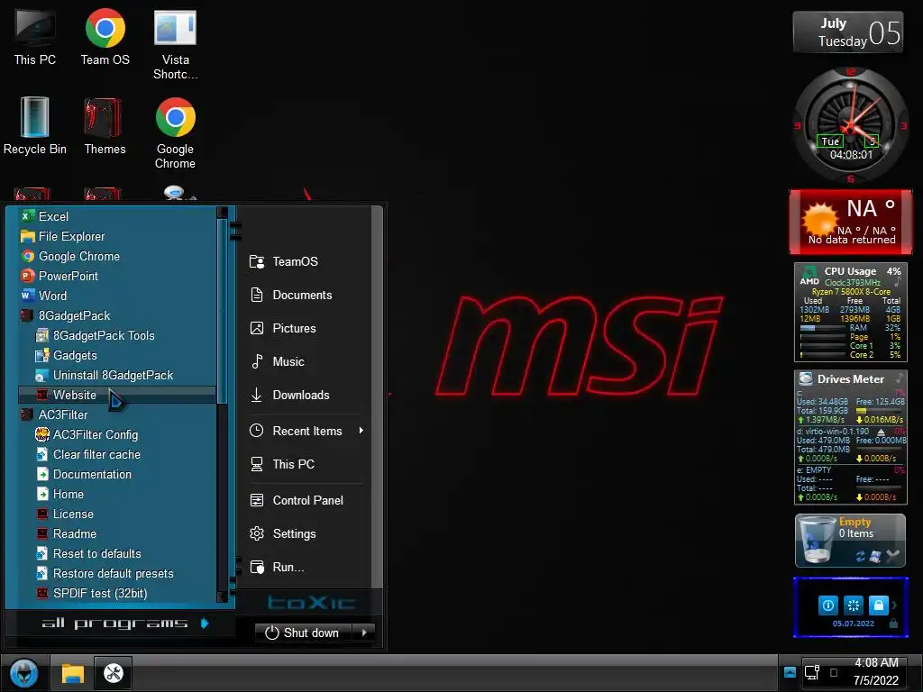This screenshot has width=923, height=692.
Task: Click the lock icon in control gadget
Action: [878, 605]
